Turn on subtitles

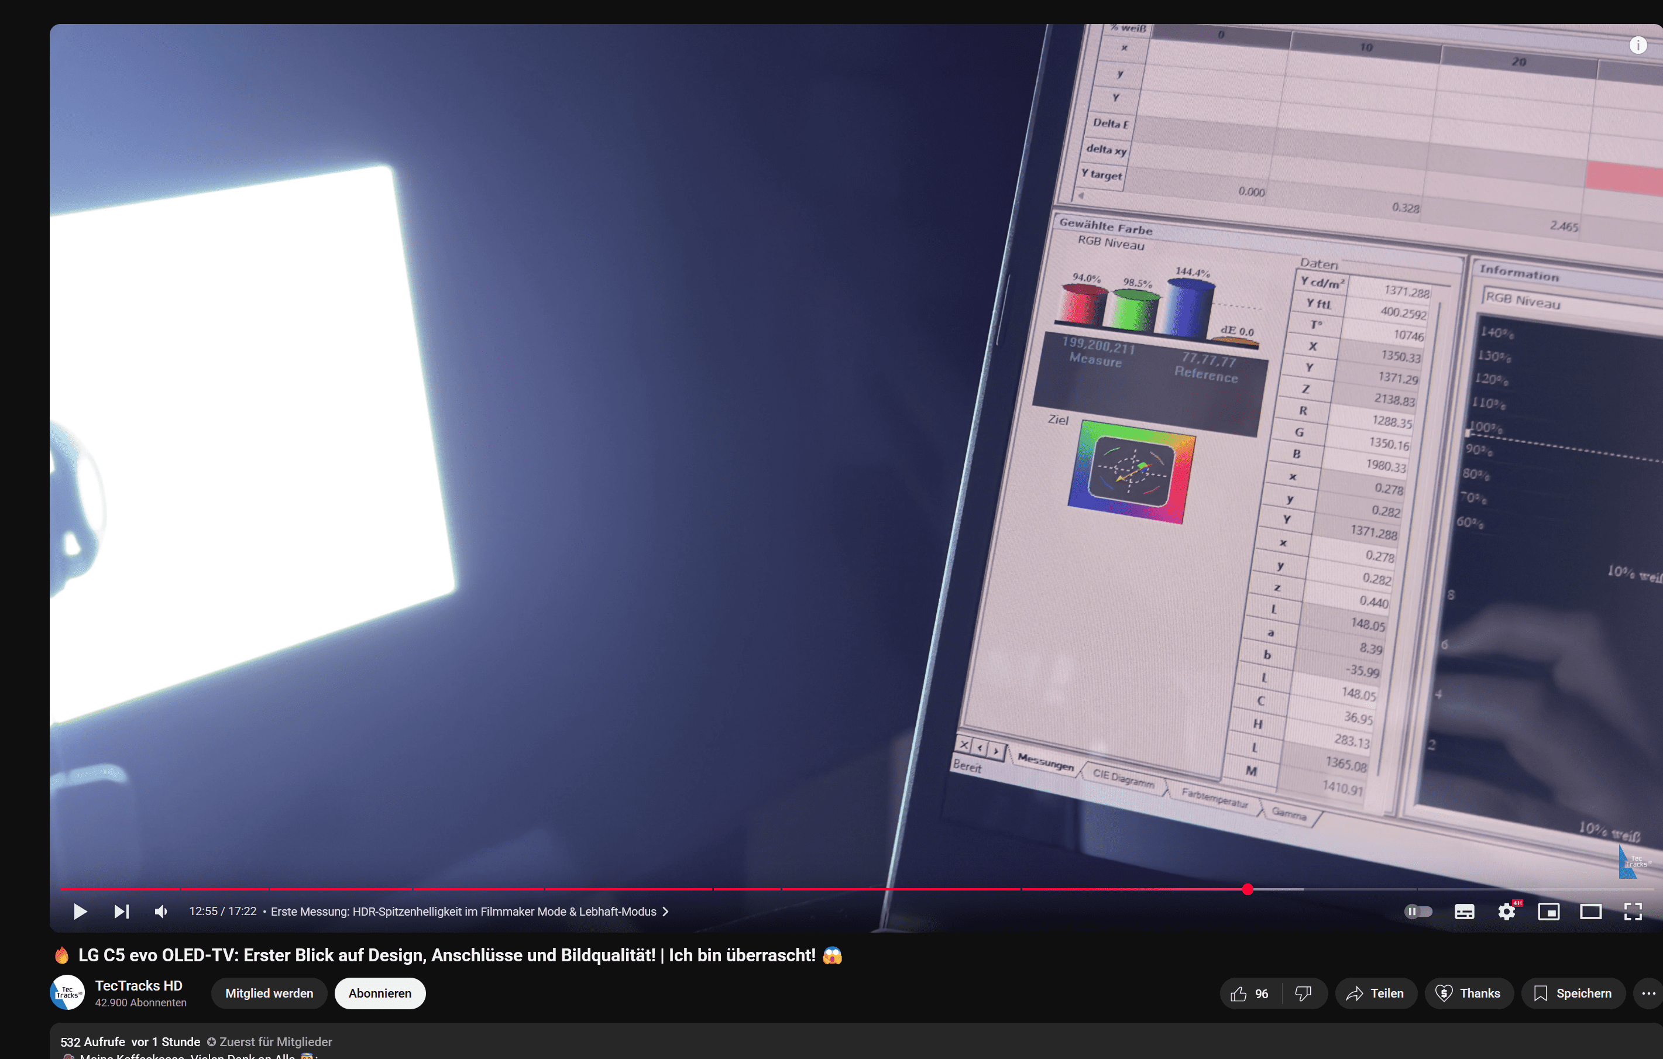[1464, 911]
